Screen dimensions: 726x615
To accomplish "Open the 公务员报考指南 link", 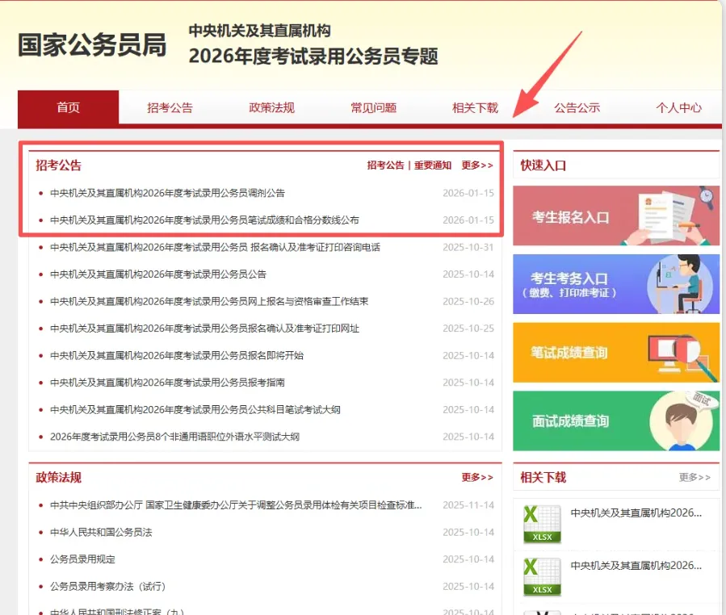I will point(167,383).
